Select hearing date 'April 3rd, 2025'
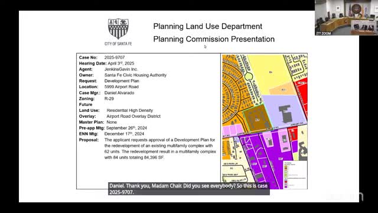Screen dimensions: 378x213 pyautogui.click(x=120, y=63)
